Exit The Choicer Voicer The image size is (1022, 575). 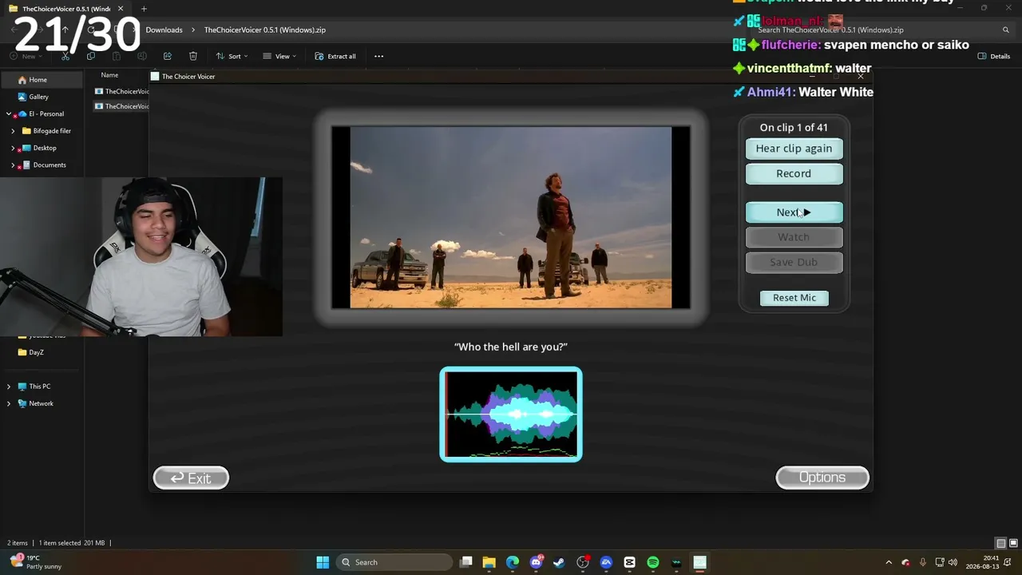click(x=191, y=478)
